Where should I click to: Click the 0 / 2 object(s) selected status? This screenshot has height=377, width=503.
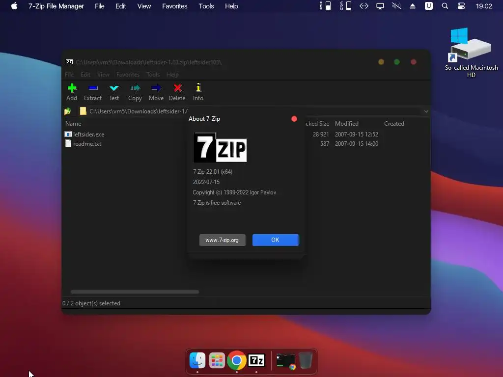coord(91,303)
